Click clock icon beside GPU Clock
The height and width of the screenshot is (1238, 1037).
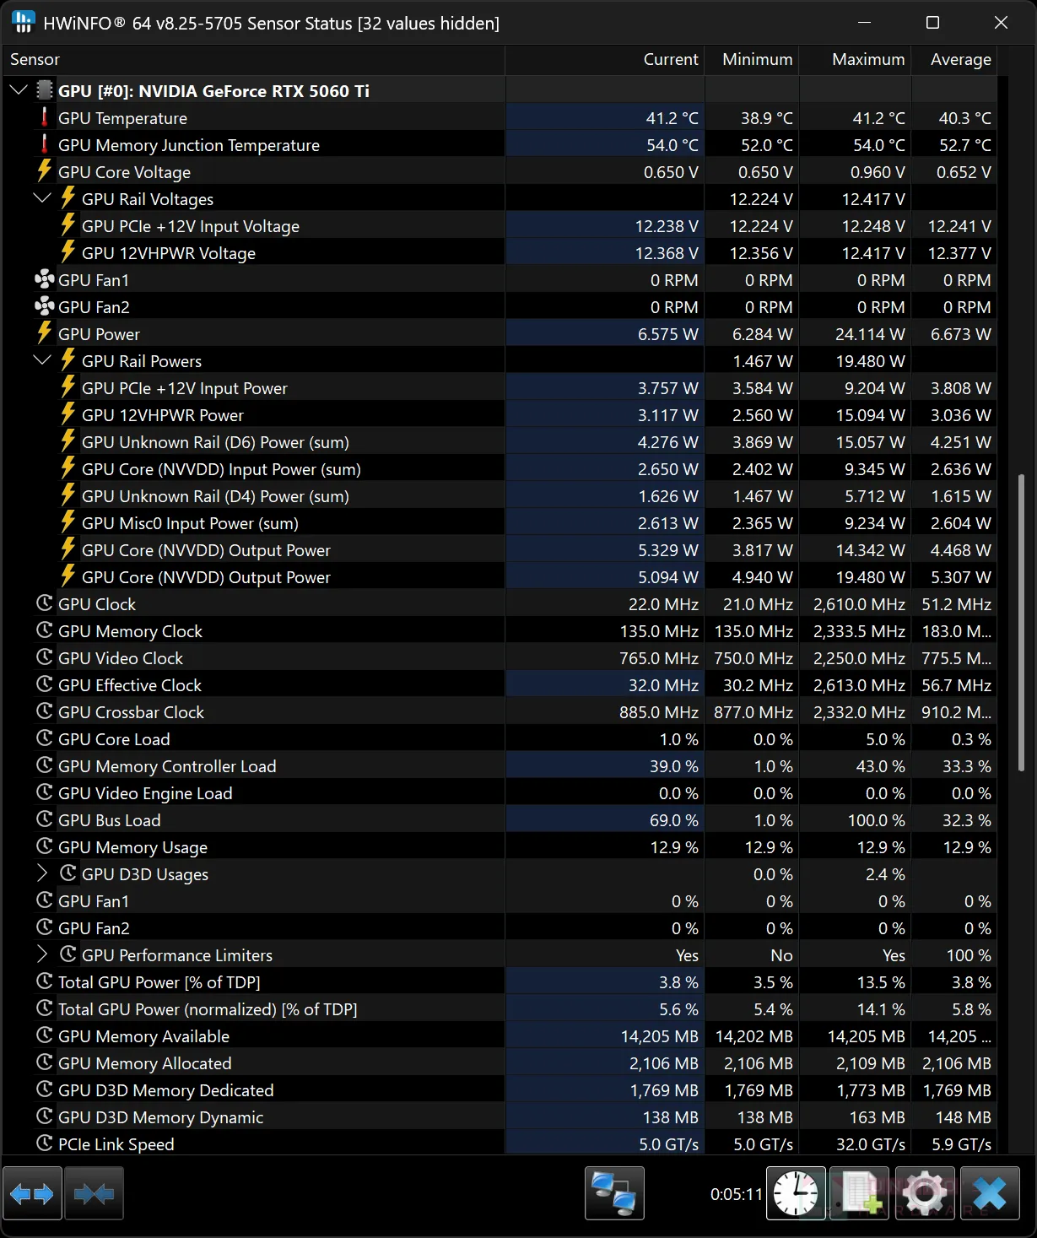(x=45, y=603)
